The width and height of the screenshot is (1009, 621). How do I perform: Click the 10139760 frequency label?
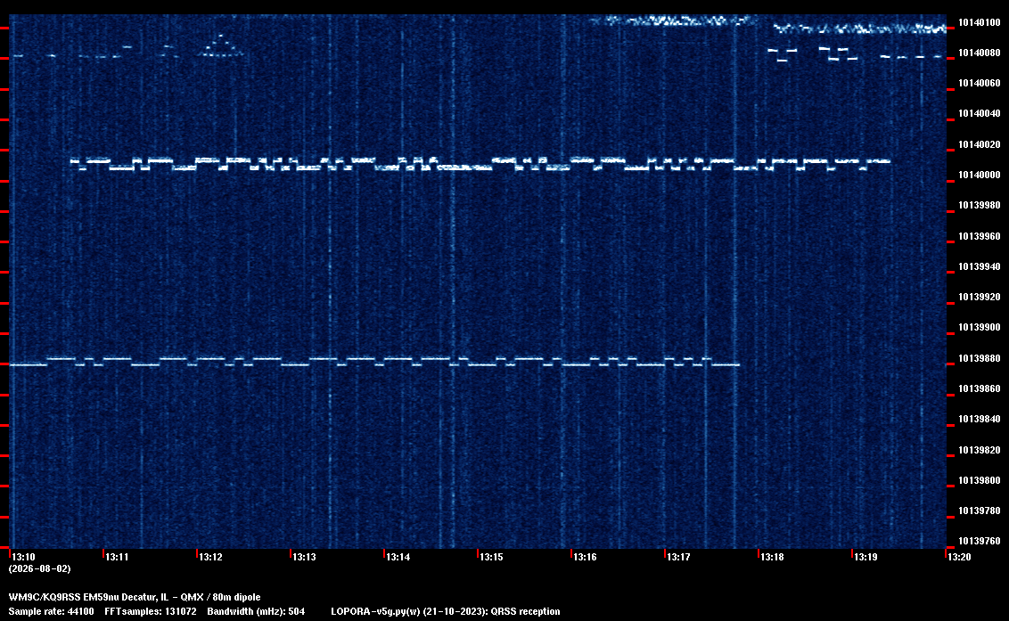[x=980, y=541]
